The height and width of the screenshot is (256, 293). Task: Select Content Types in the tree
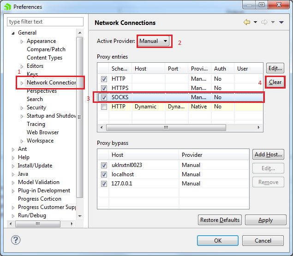tap(44, 58)
